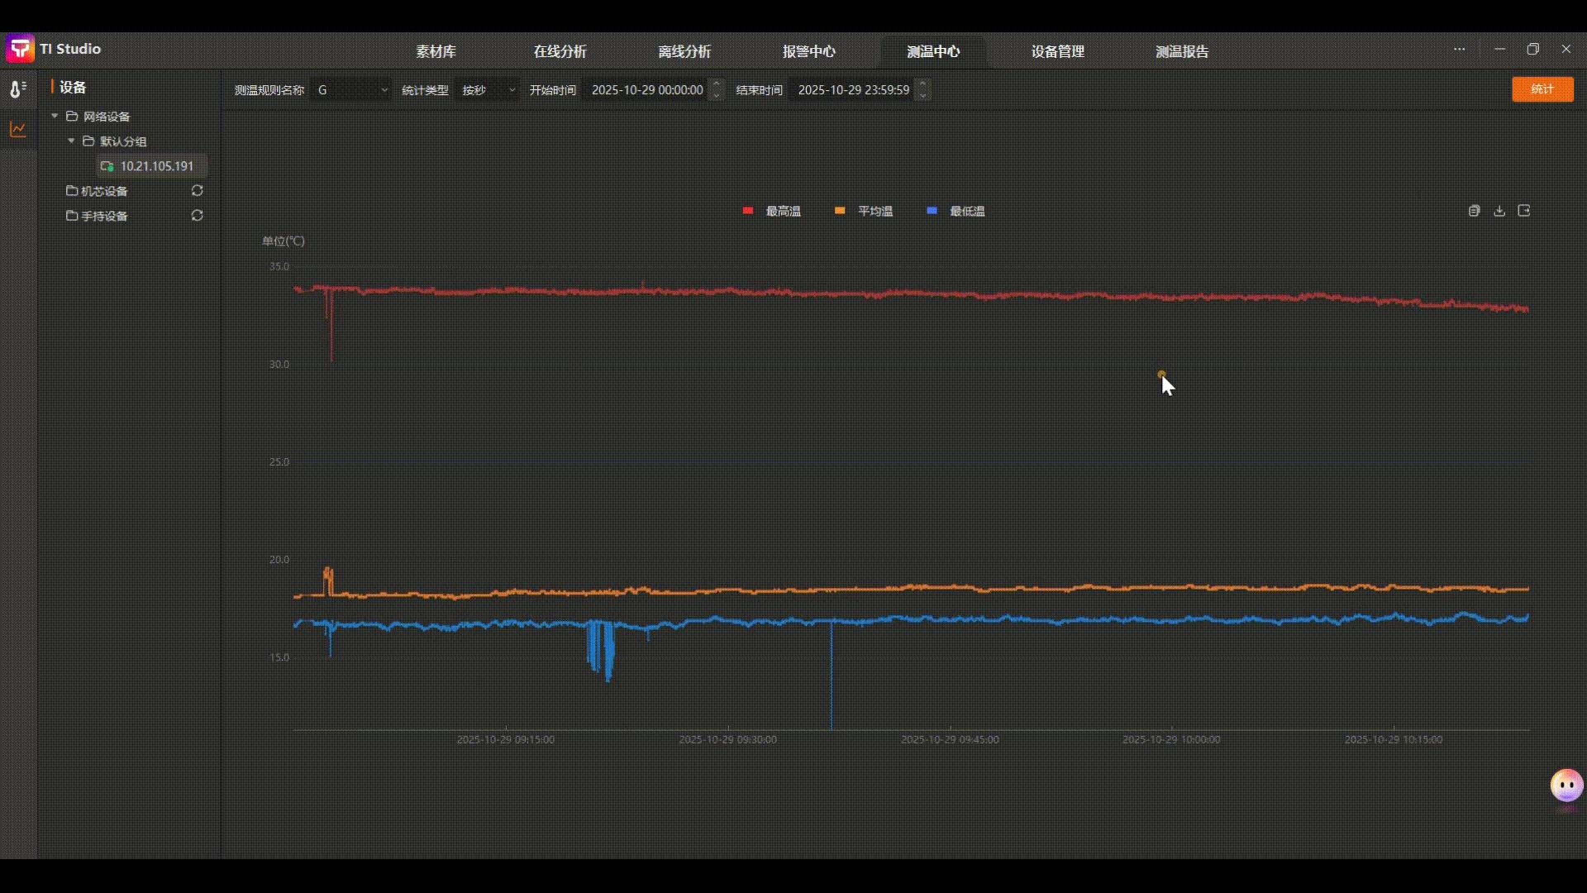
Task: Click the copy data icon above chart
Action: click(1474, 211)
